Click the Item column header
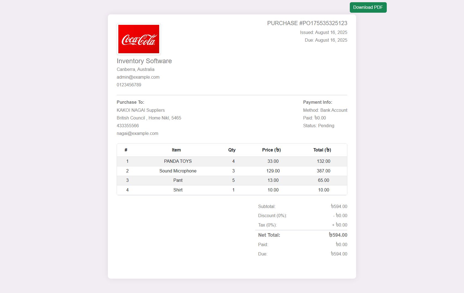This screenshot has width=464, height=293. click(176, 150)
